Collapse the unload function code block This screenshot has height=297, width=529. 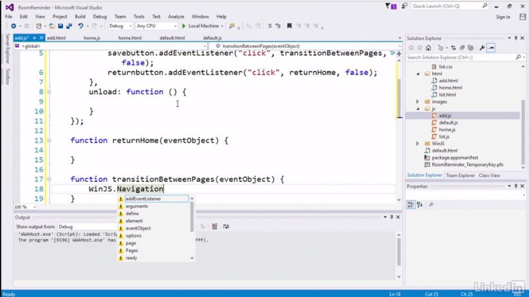pyautogui.click(x=50, y=92)
